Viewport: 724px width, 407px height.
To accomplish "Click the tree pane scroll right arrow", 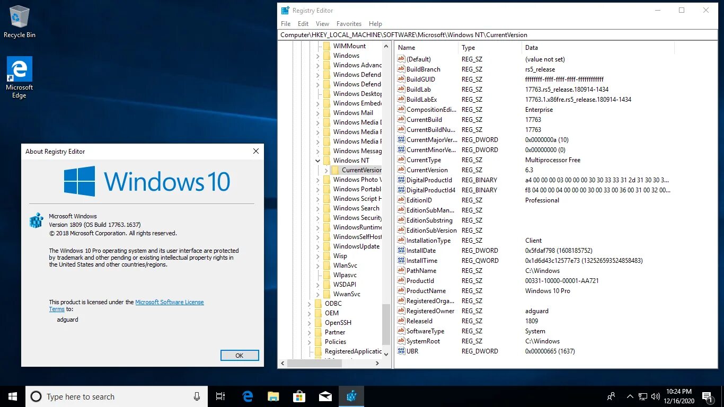I will click(377, 364).
